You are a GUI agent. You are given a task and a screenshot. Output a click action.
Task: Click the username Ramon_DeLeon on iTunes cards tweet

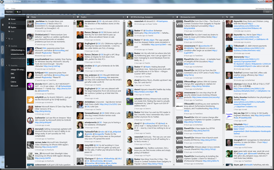(91, 32)
